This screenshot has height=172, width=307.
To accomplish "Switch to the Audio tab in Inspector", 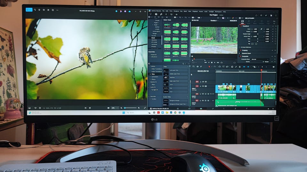I will point(248,22).
